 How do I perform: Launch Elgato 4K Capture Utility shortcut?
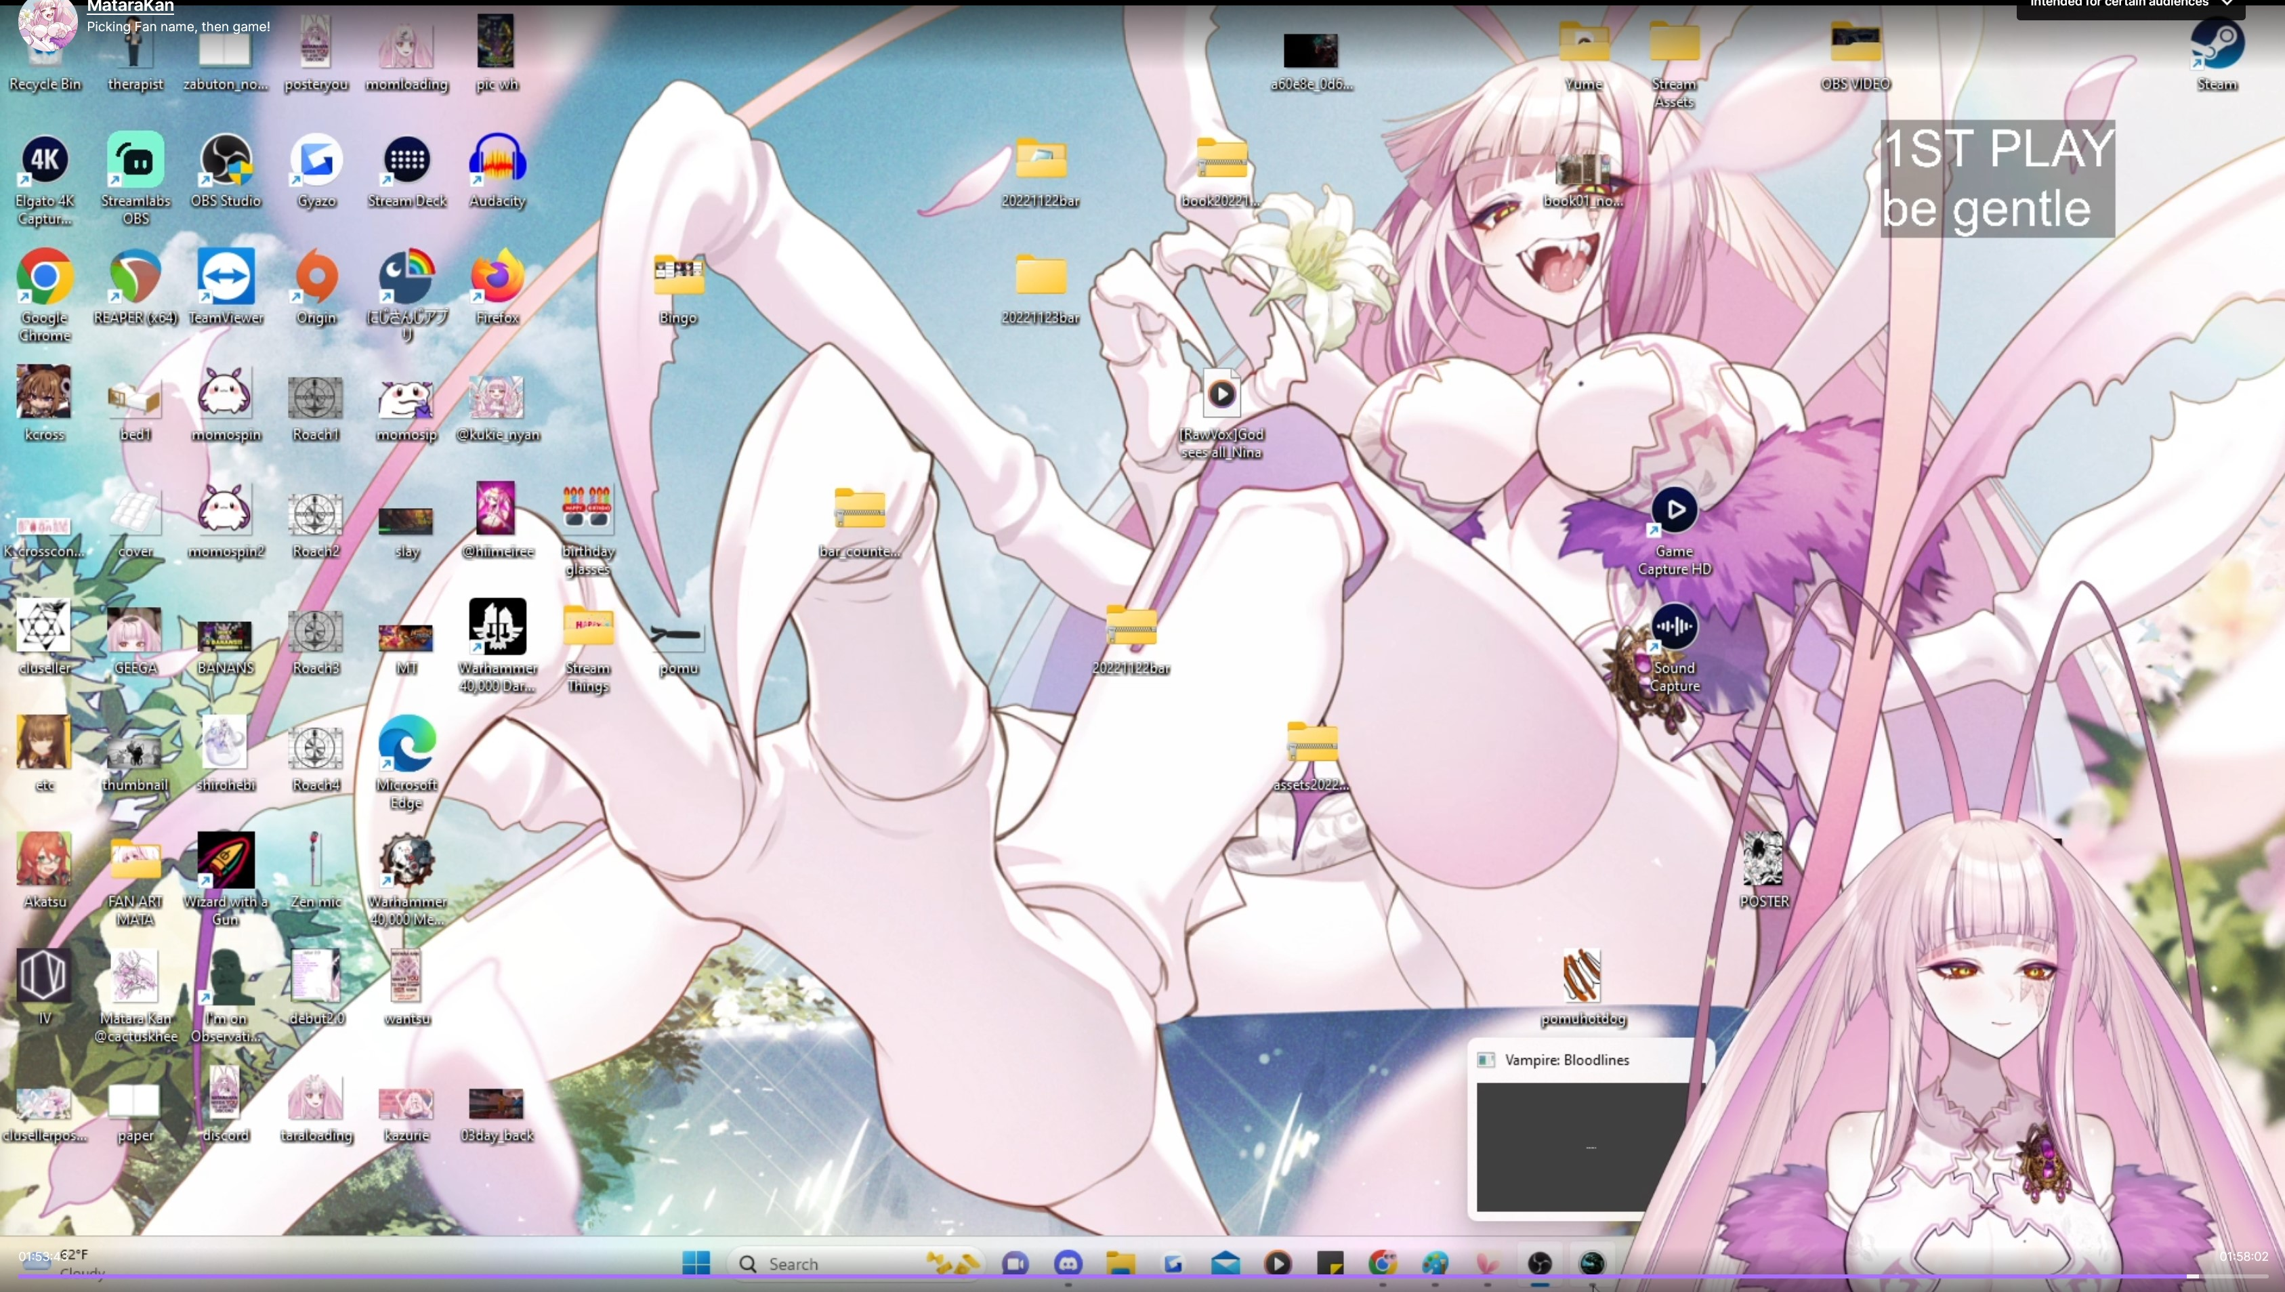(x=44, y=178)
